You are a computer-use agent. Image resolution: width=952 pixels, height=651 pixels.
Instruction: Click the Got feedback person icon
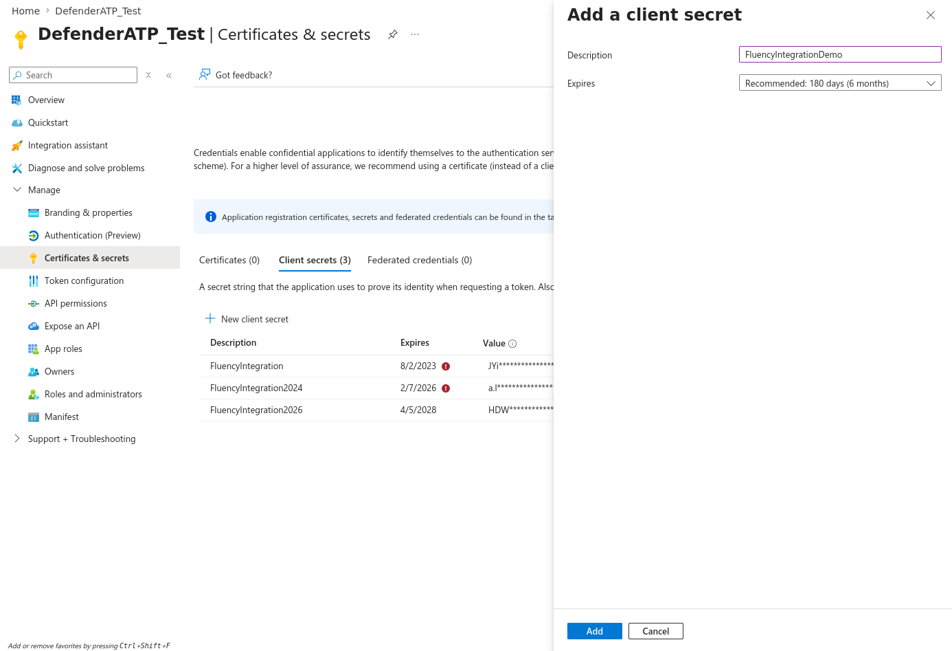pyautogui.click(x=204, y=74)
